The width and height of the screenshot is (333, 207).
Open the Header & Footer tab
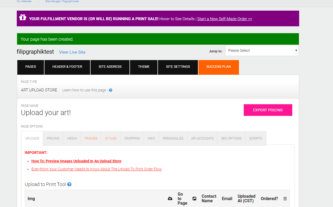(x=67, y=67)
